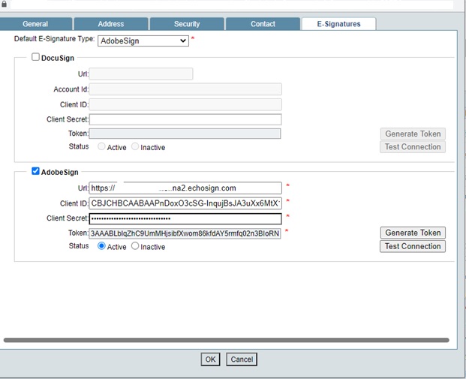Select the Contact tab
Viewport: 466px width, 379px height.
(x=263, y=24)
